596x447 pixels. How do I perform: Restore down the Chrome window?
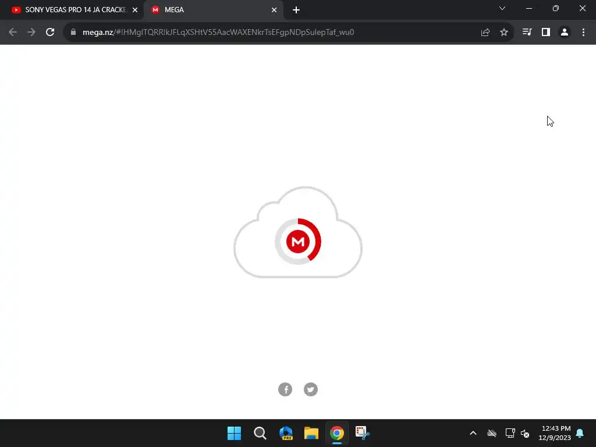tap(556, 8)
